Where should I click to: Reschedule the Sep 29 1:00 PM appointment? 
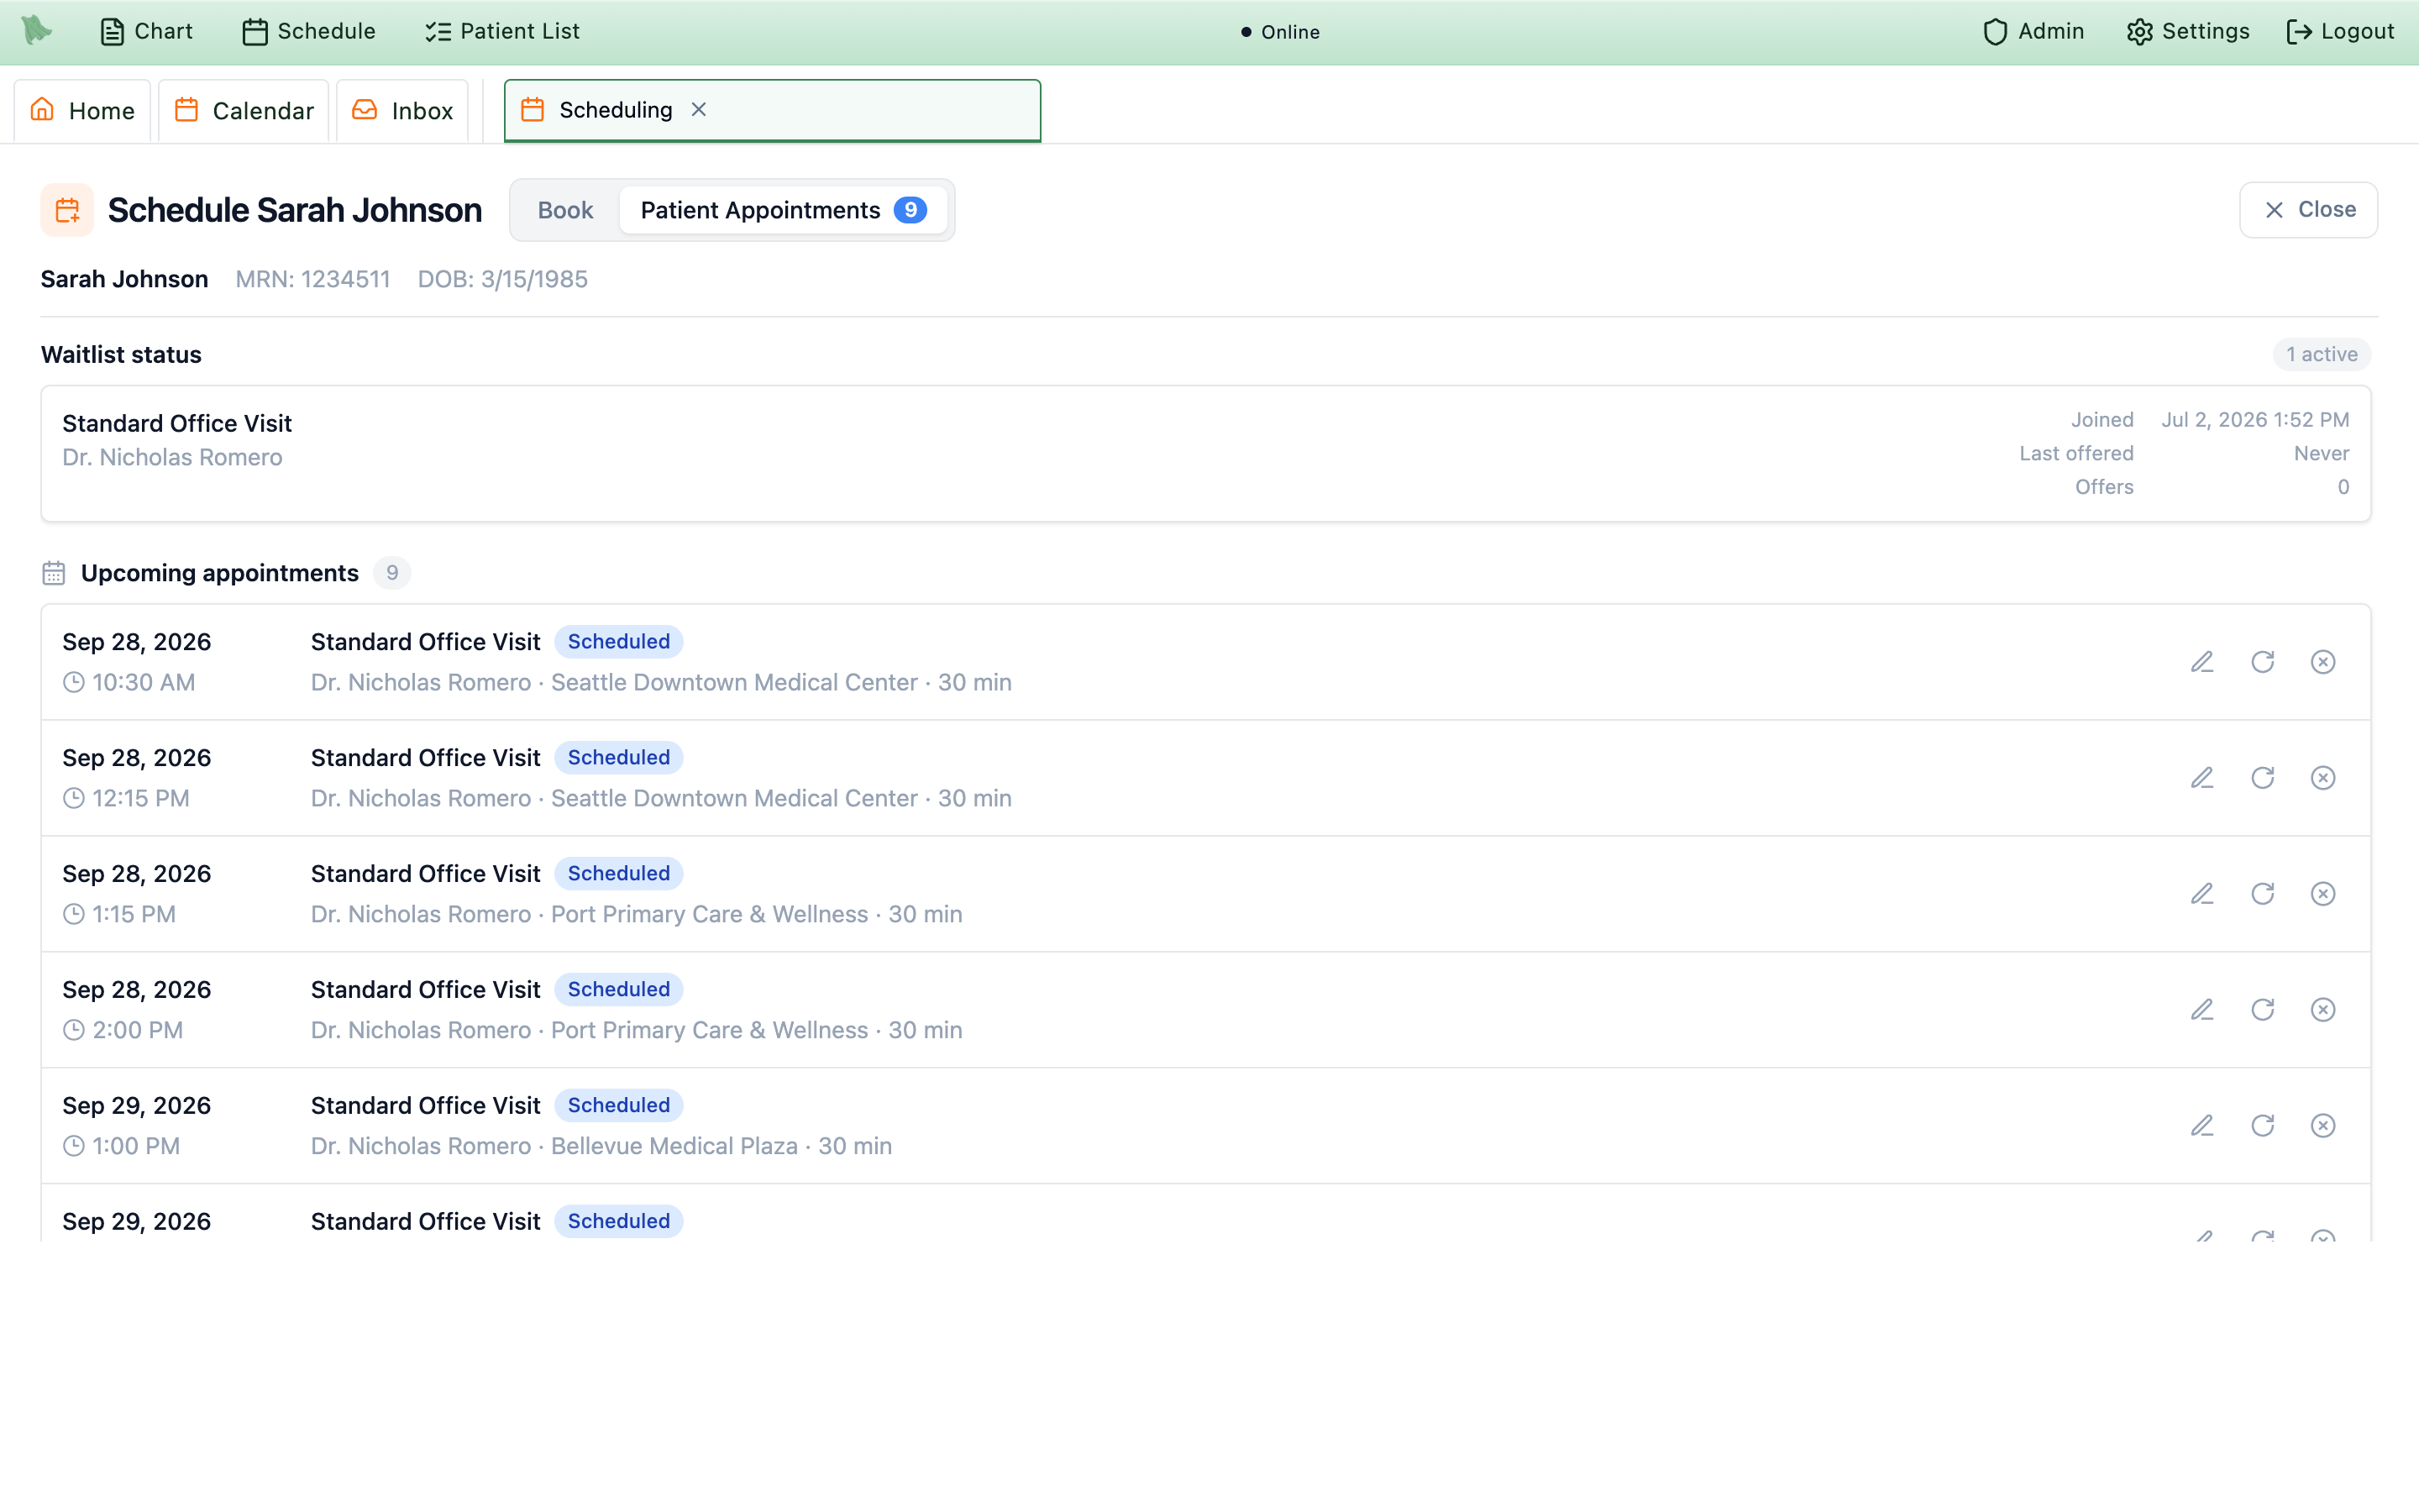[x=2262, y=1126]
